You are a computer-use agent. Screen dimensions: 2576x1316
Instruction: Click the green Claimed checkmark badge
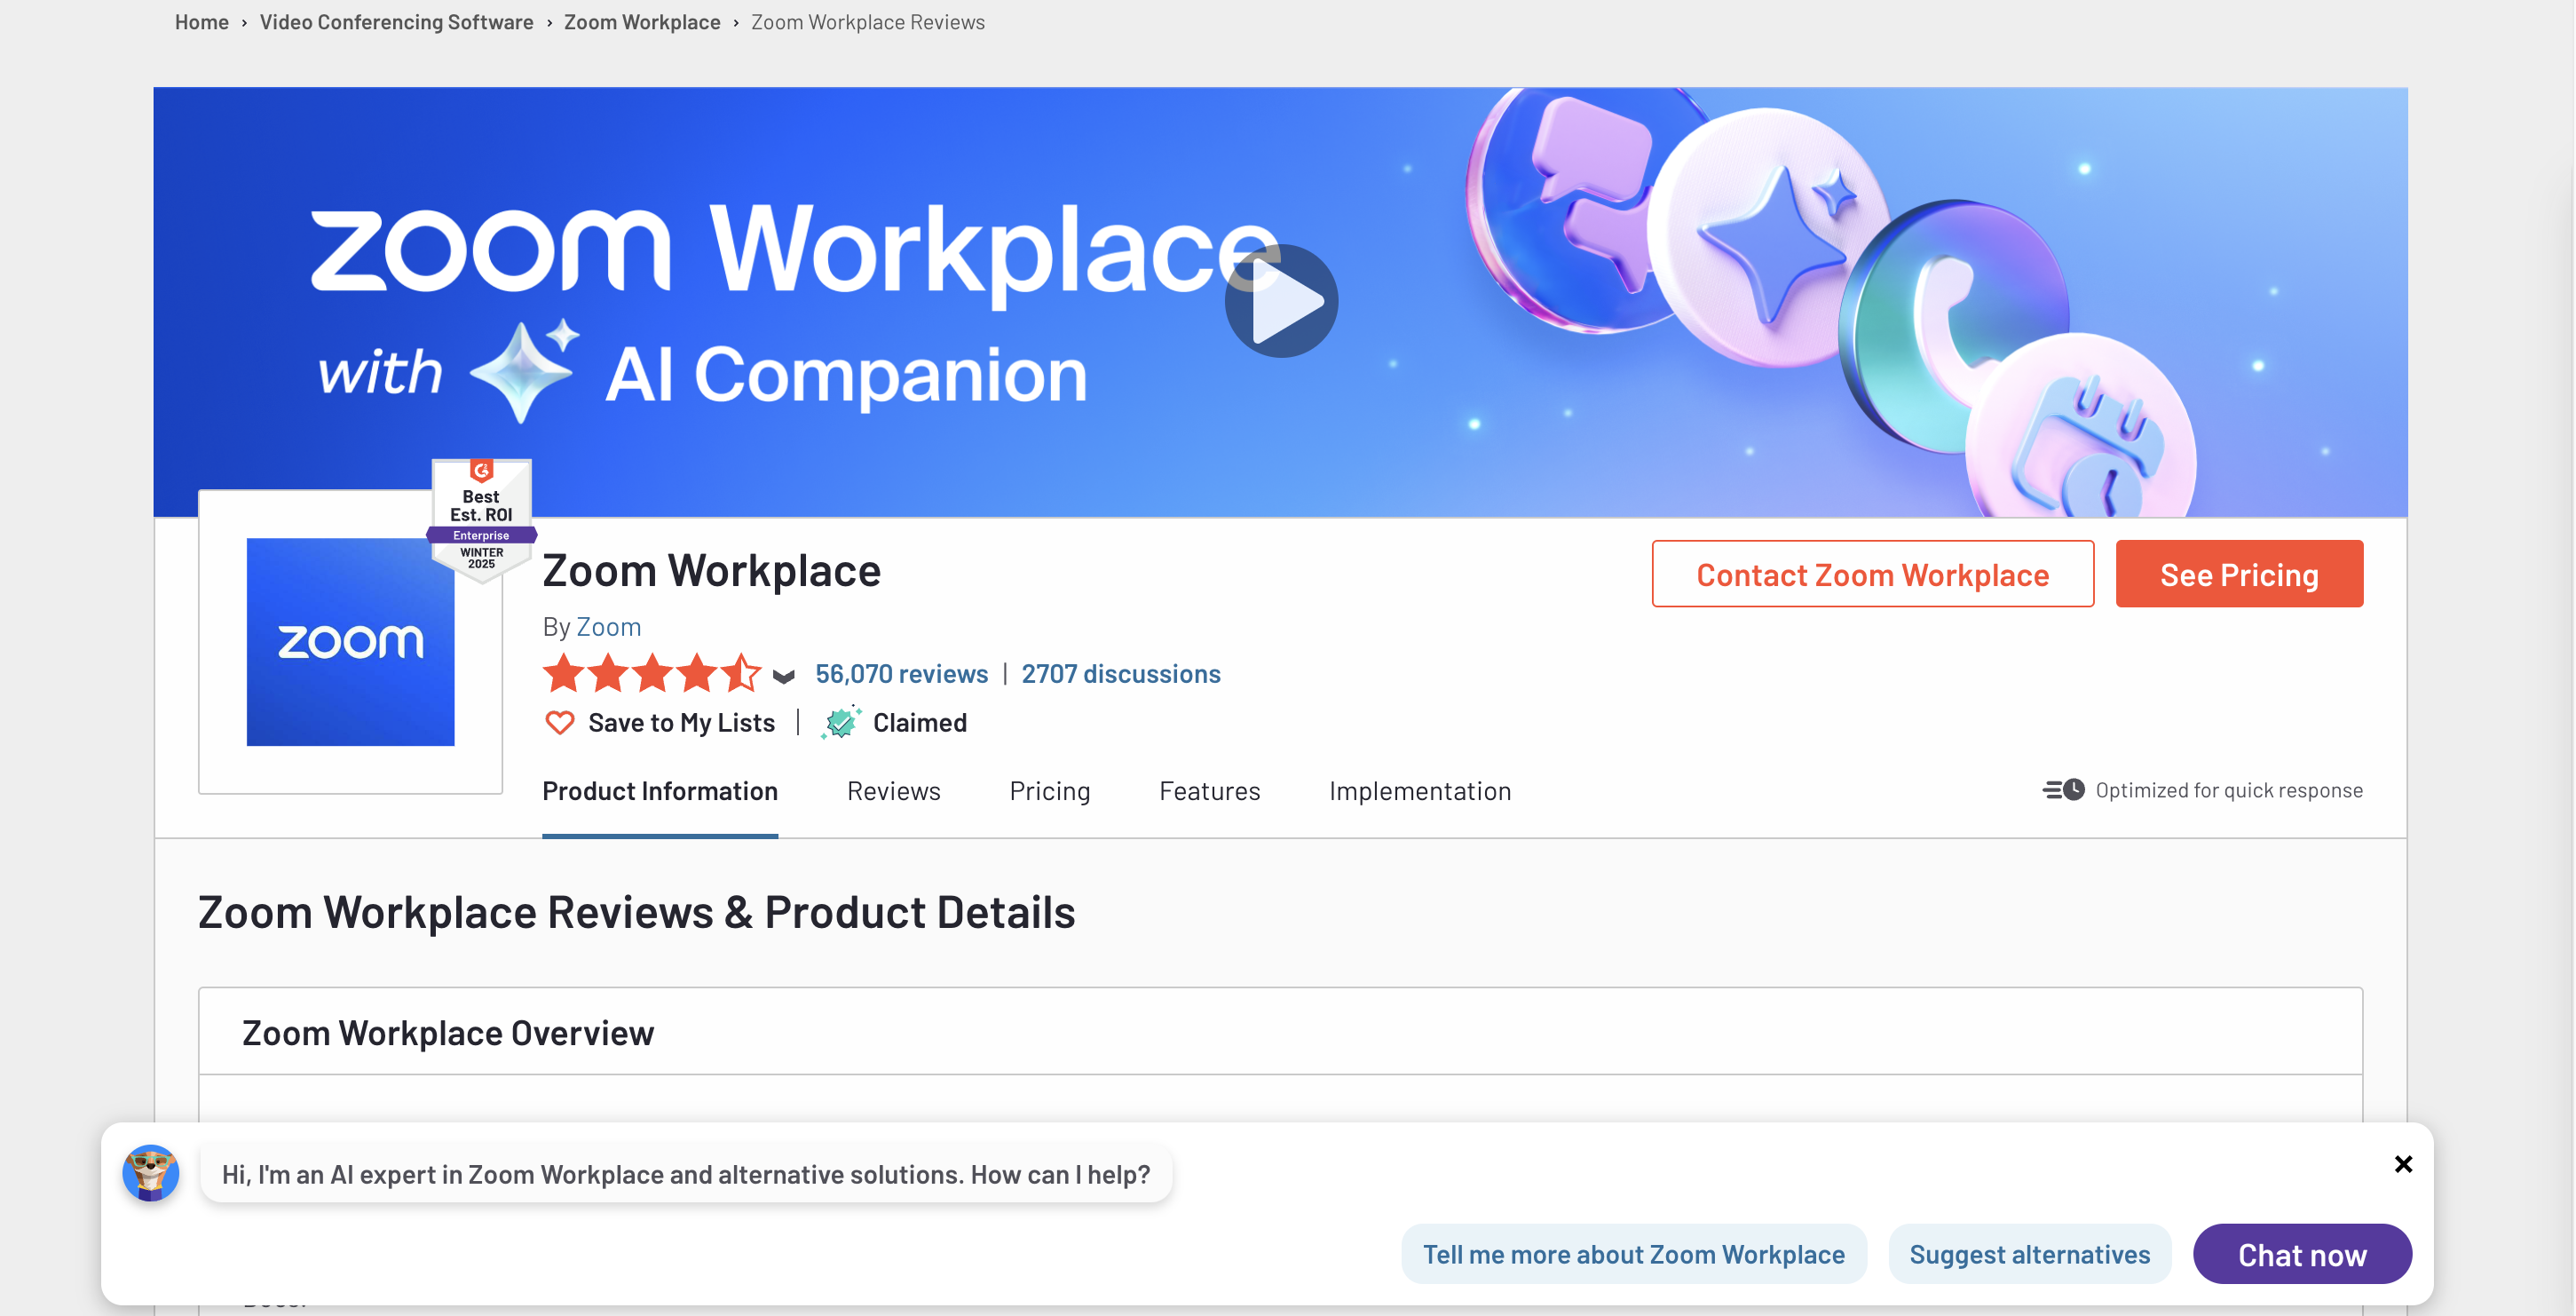840,722
